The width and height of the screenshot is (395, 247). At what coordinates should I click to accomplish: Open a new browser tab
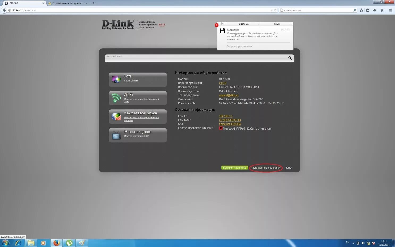[x=93, y=3]
